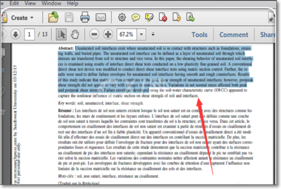The image size is (281, 189).
Task: Choose the Select text cursor tool
Action: pos(61,34)
